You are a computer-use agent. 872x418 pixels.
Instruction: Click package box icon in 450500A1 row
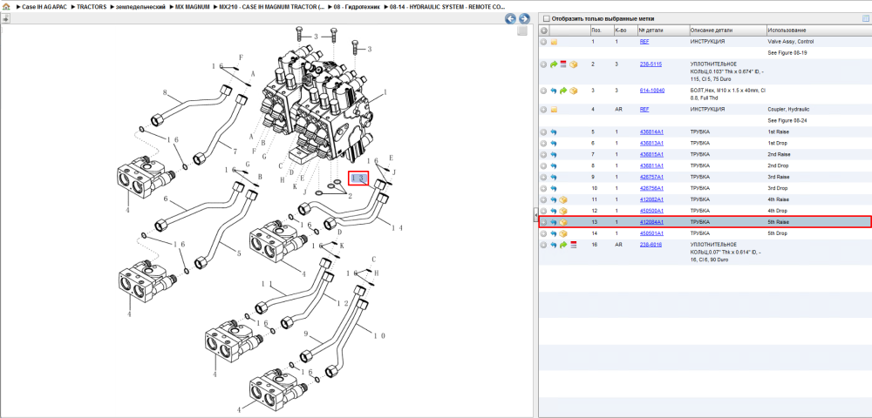pyautogui.click(x=563, y=211)
